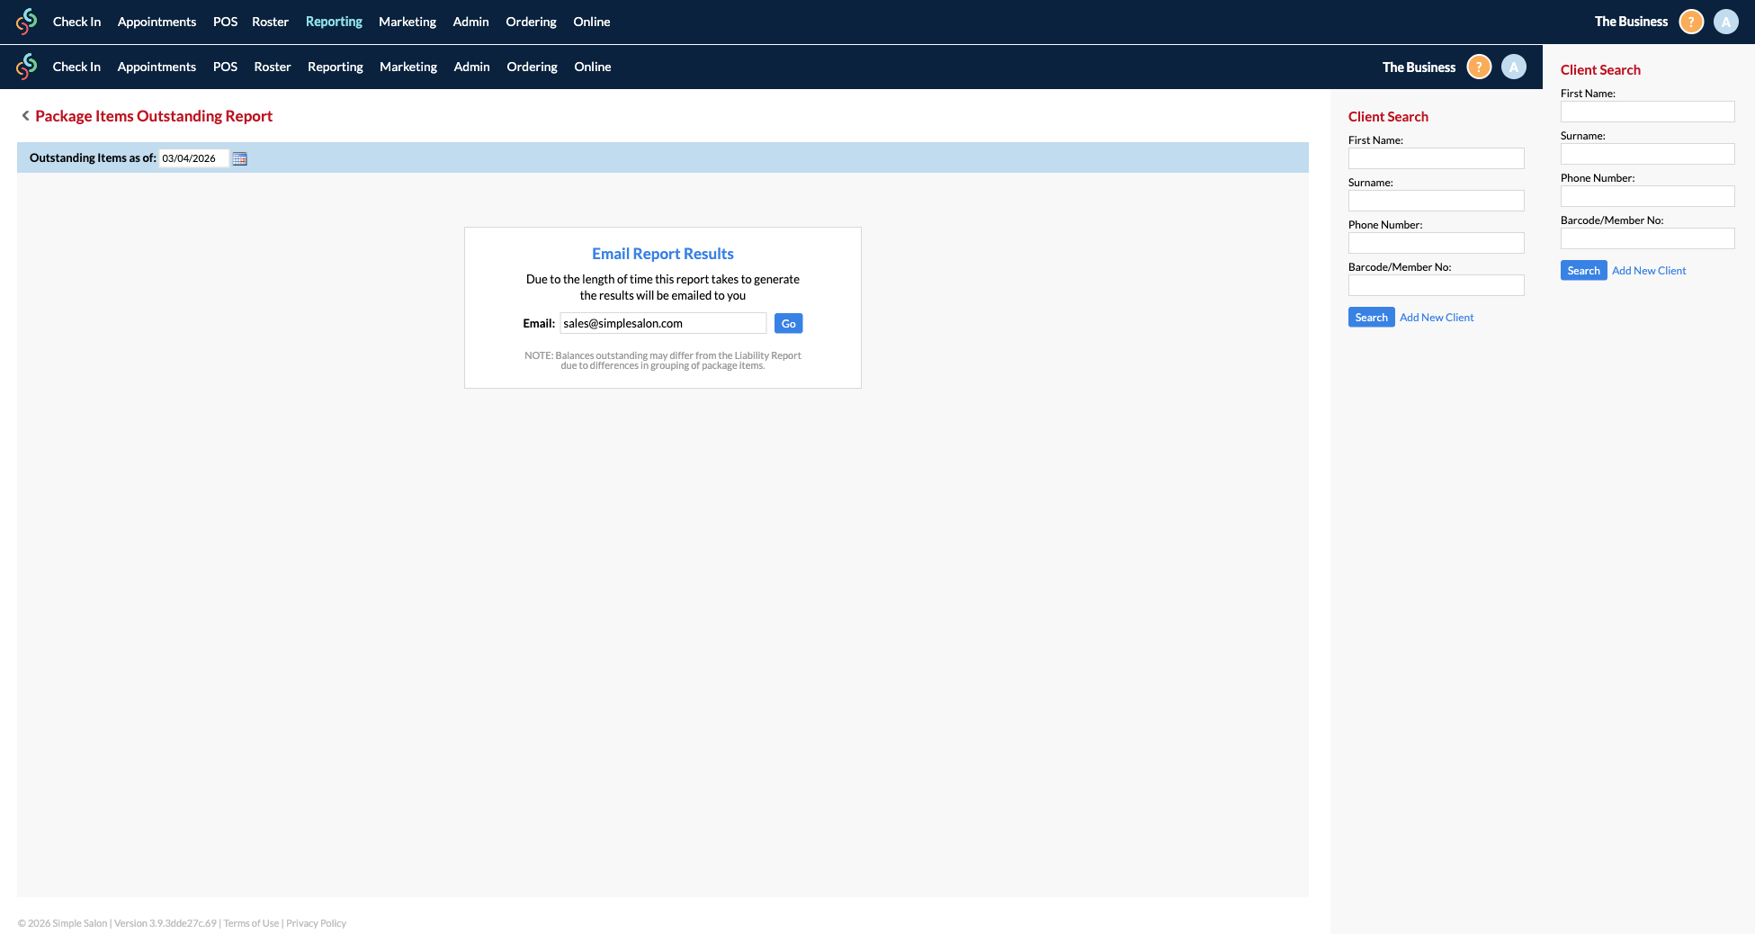
Task: Click the Simple Salon logo on second navbar
Action: click(x=26, y=67)
